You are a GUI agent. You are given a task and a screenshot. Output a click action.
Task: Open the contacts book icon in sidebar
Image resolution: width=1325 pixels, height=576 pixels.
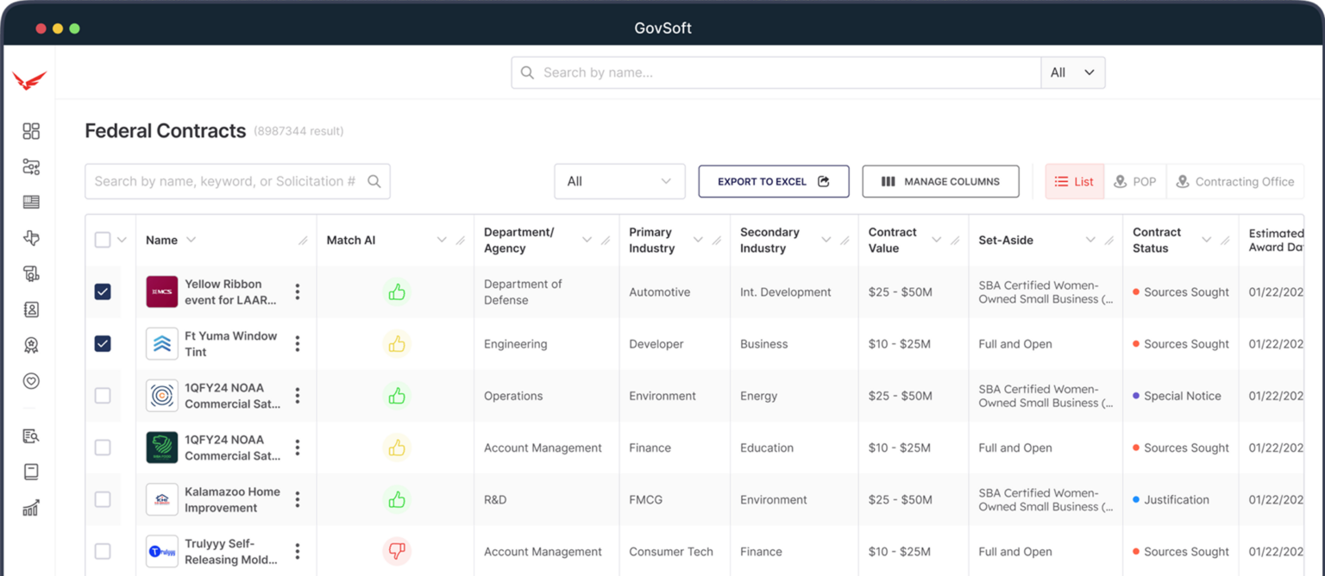click(31, 310)
